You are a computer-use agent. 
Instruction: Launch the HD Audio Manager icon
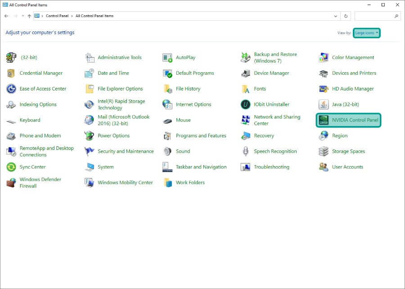[324, 89]
